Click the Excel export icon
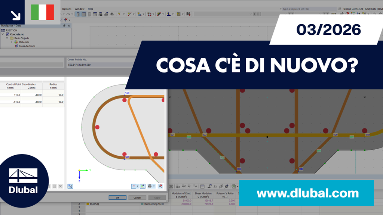 (233, 187)
